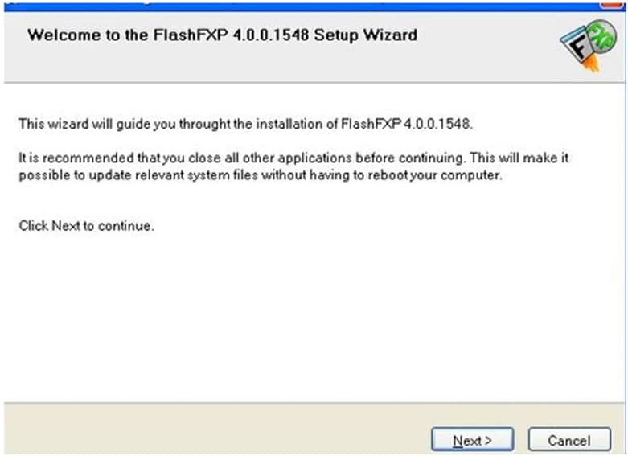Click the "This wizard will guide you" text

(86, 124)
